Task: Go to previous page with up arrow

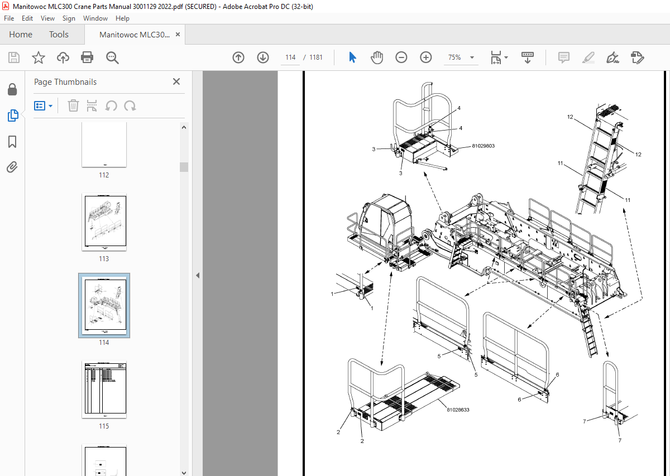Action: (238, 57)
